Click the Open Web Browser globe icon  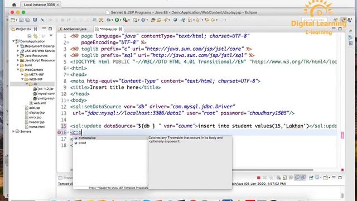pyautogui.click(x=175, y=20)
